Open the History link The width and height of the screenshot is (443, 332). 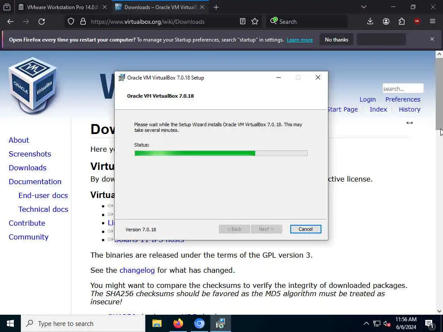pyautogui.click(x=410, y=109)
